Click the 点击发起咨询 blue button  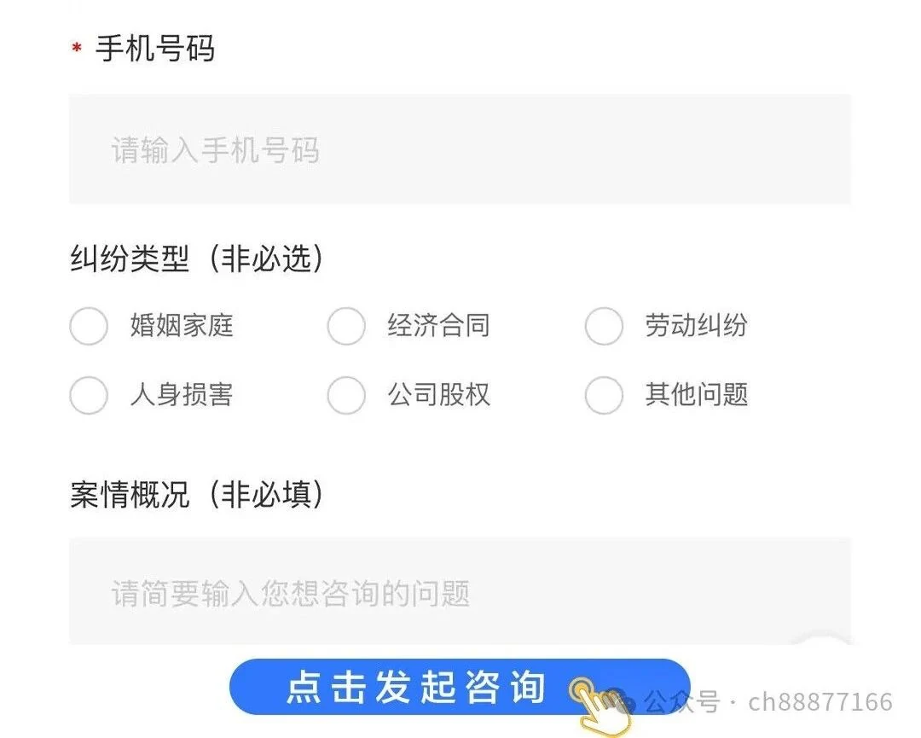[x=460, y=687]
